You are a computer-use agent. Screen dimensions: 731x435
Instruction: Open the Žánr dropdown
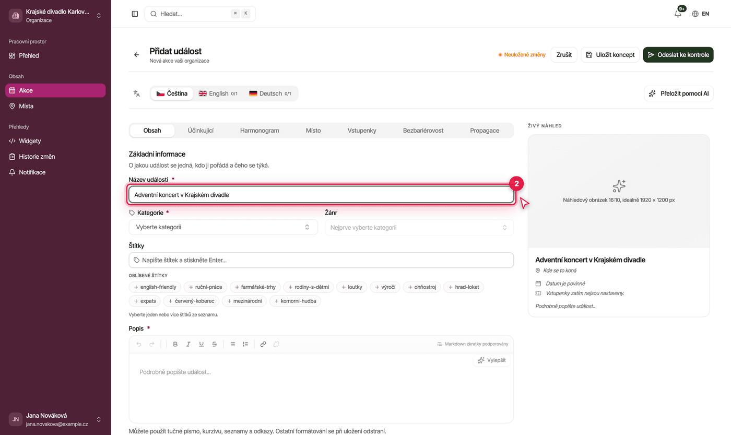[419, 227]
